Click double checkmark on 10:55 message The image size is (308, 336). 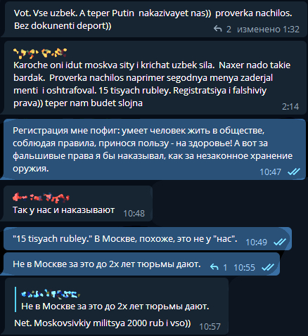tap(268, 267)
